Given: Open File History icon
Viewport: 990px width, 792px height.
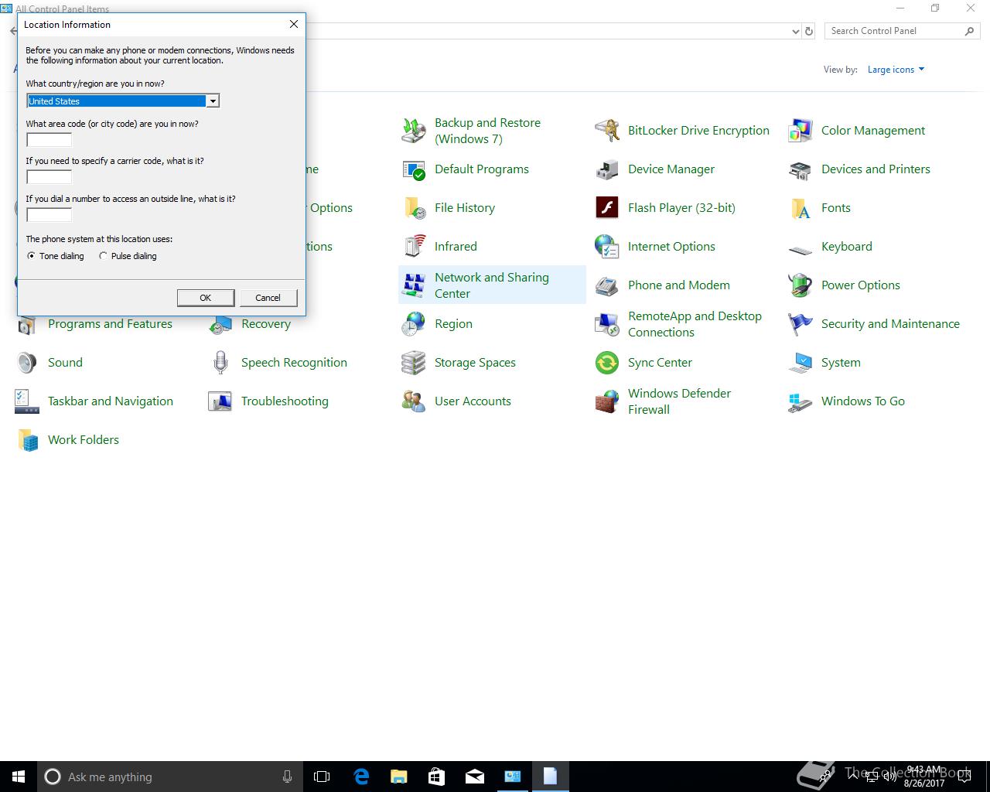Looking at the screenshot, I should 414,208.
